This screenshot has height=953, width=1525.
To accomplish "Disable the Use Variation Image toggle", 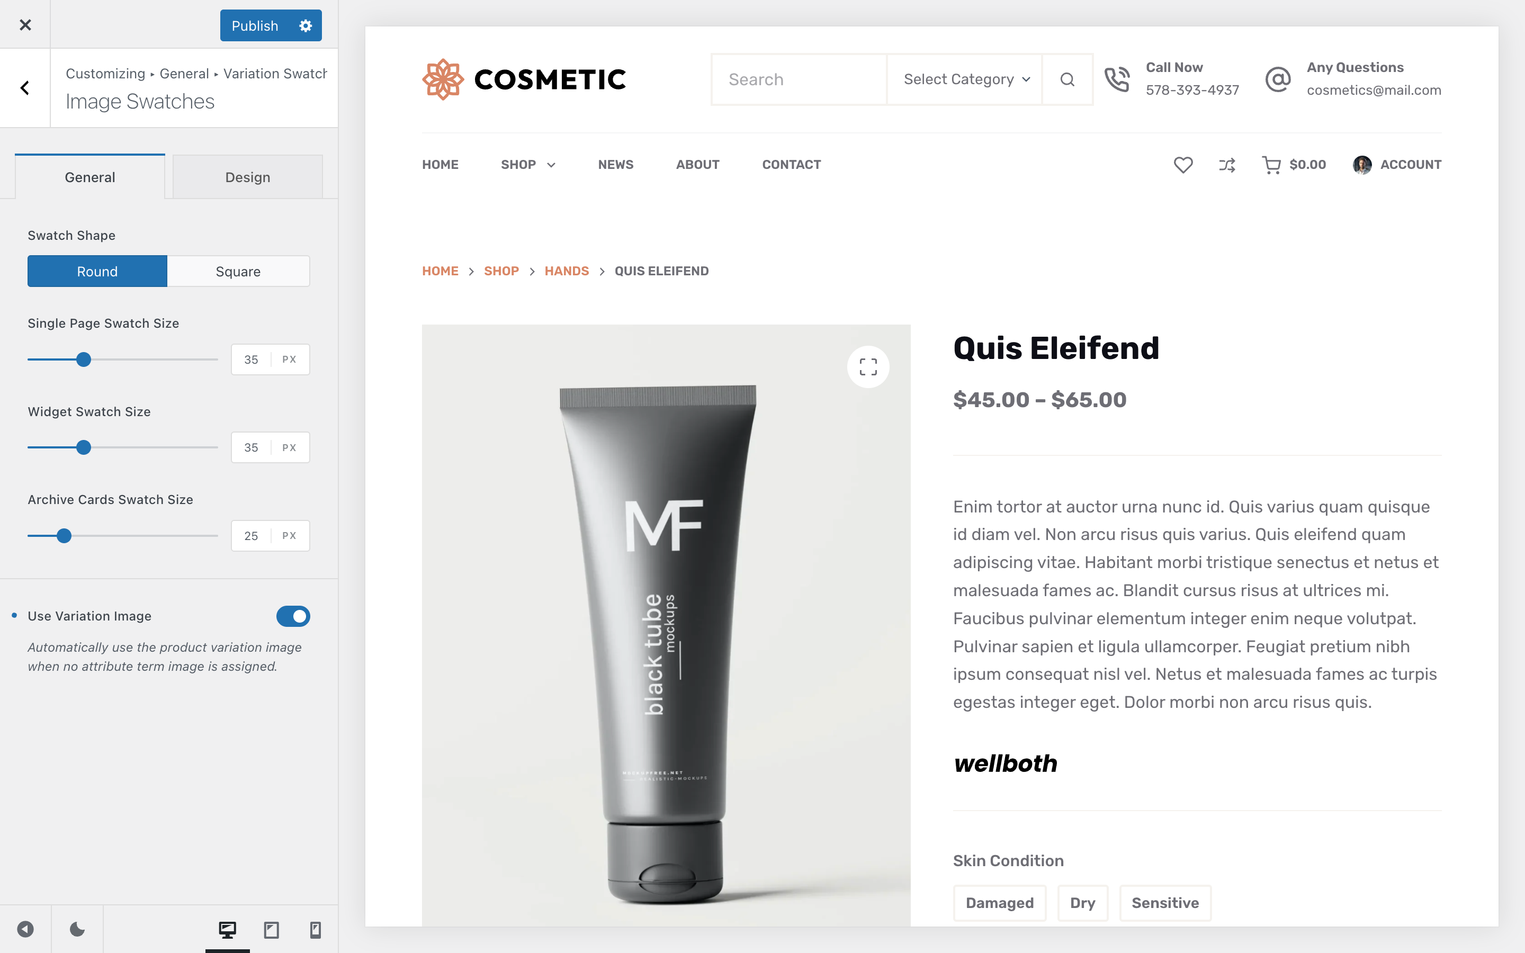I will click(293, 616).
